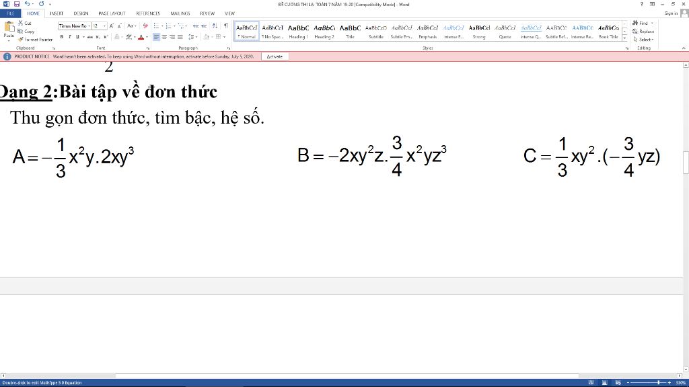Expand the Styles gallery with the More arrow
The image size is (689, 387).
(x=624, y=38)
